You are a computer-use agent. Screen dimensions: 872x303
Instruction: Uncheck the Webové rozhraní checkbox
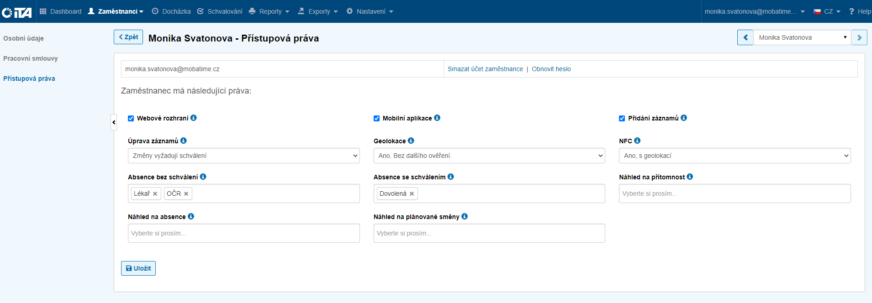pos(131,118)
